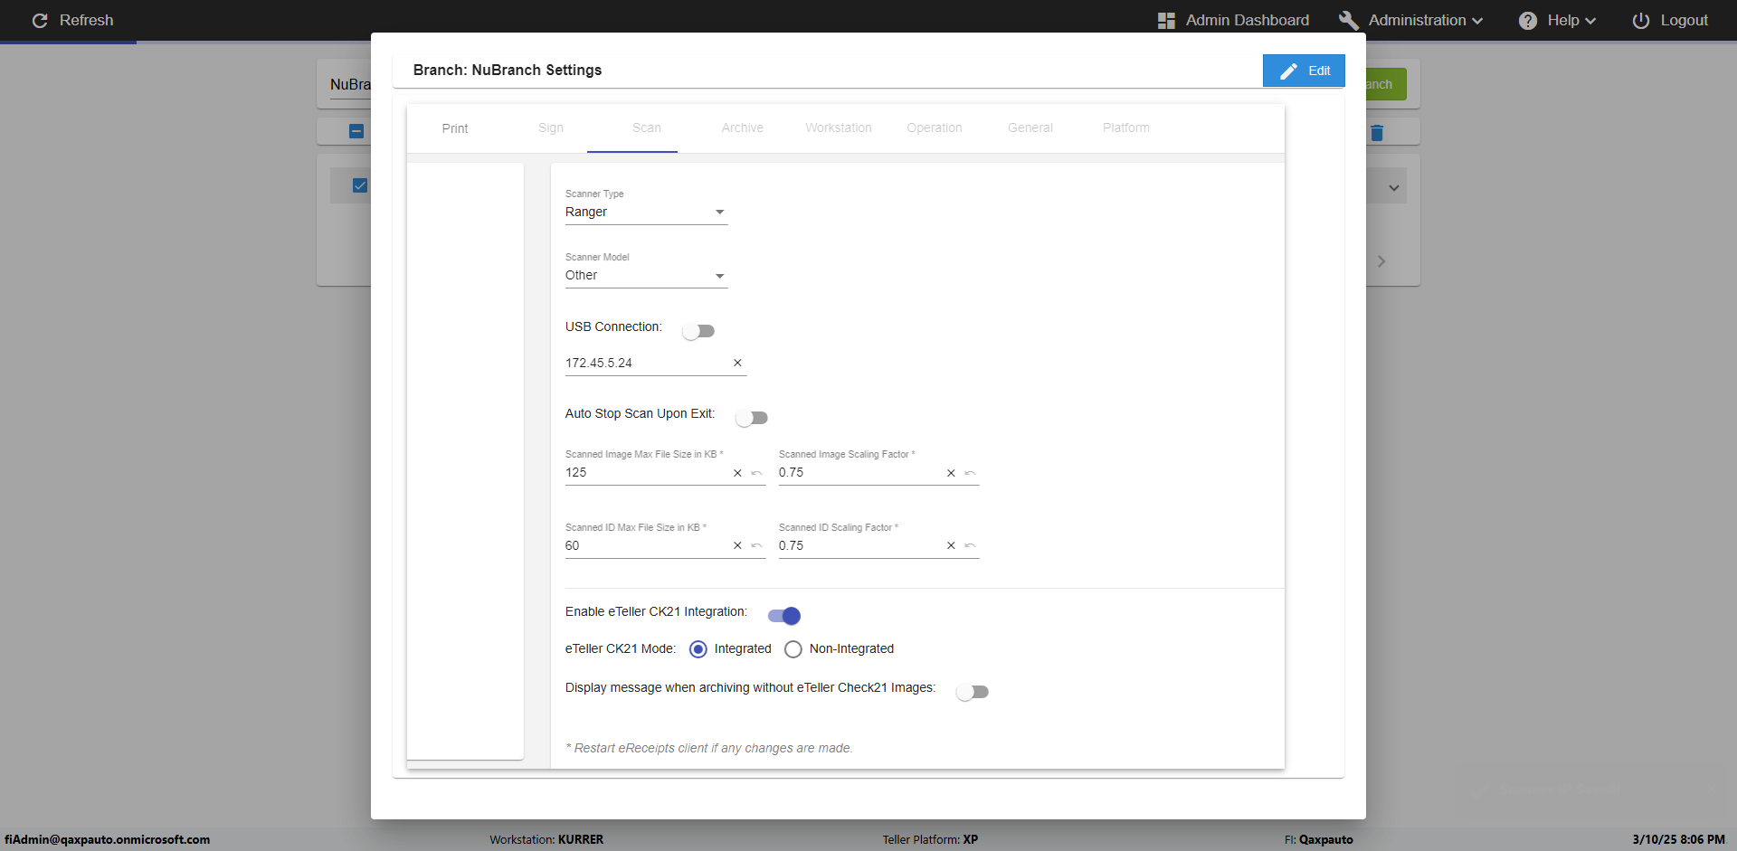Open the Scanner Model dropdown
Viewport: 1737px width, 851px height.
[x=646, y=276]
